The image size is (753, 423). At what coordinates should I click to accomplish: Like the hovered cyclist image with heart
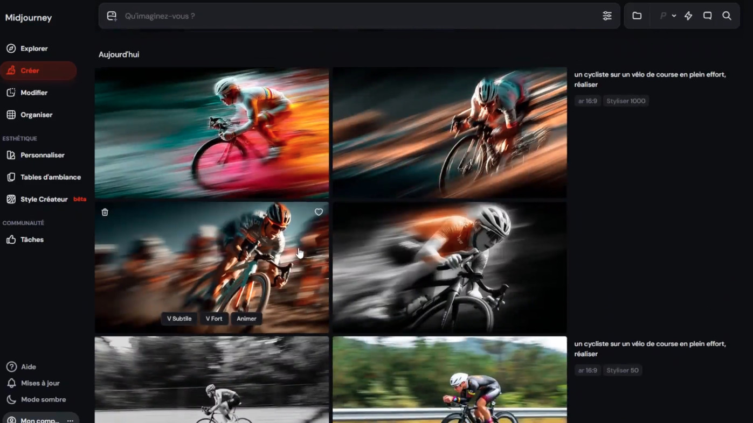[319, 213]
